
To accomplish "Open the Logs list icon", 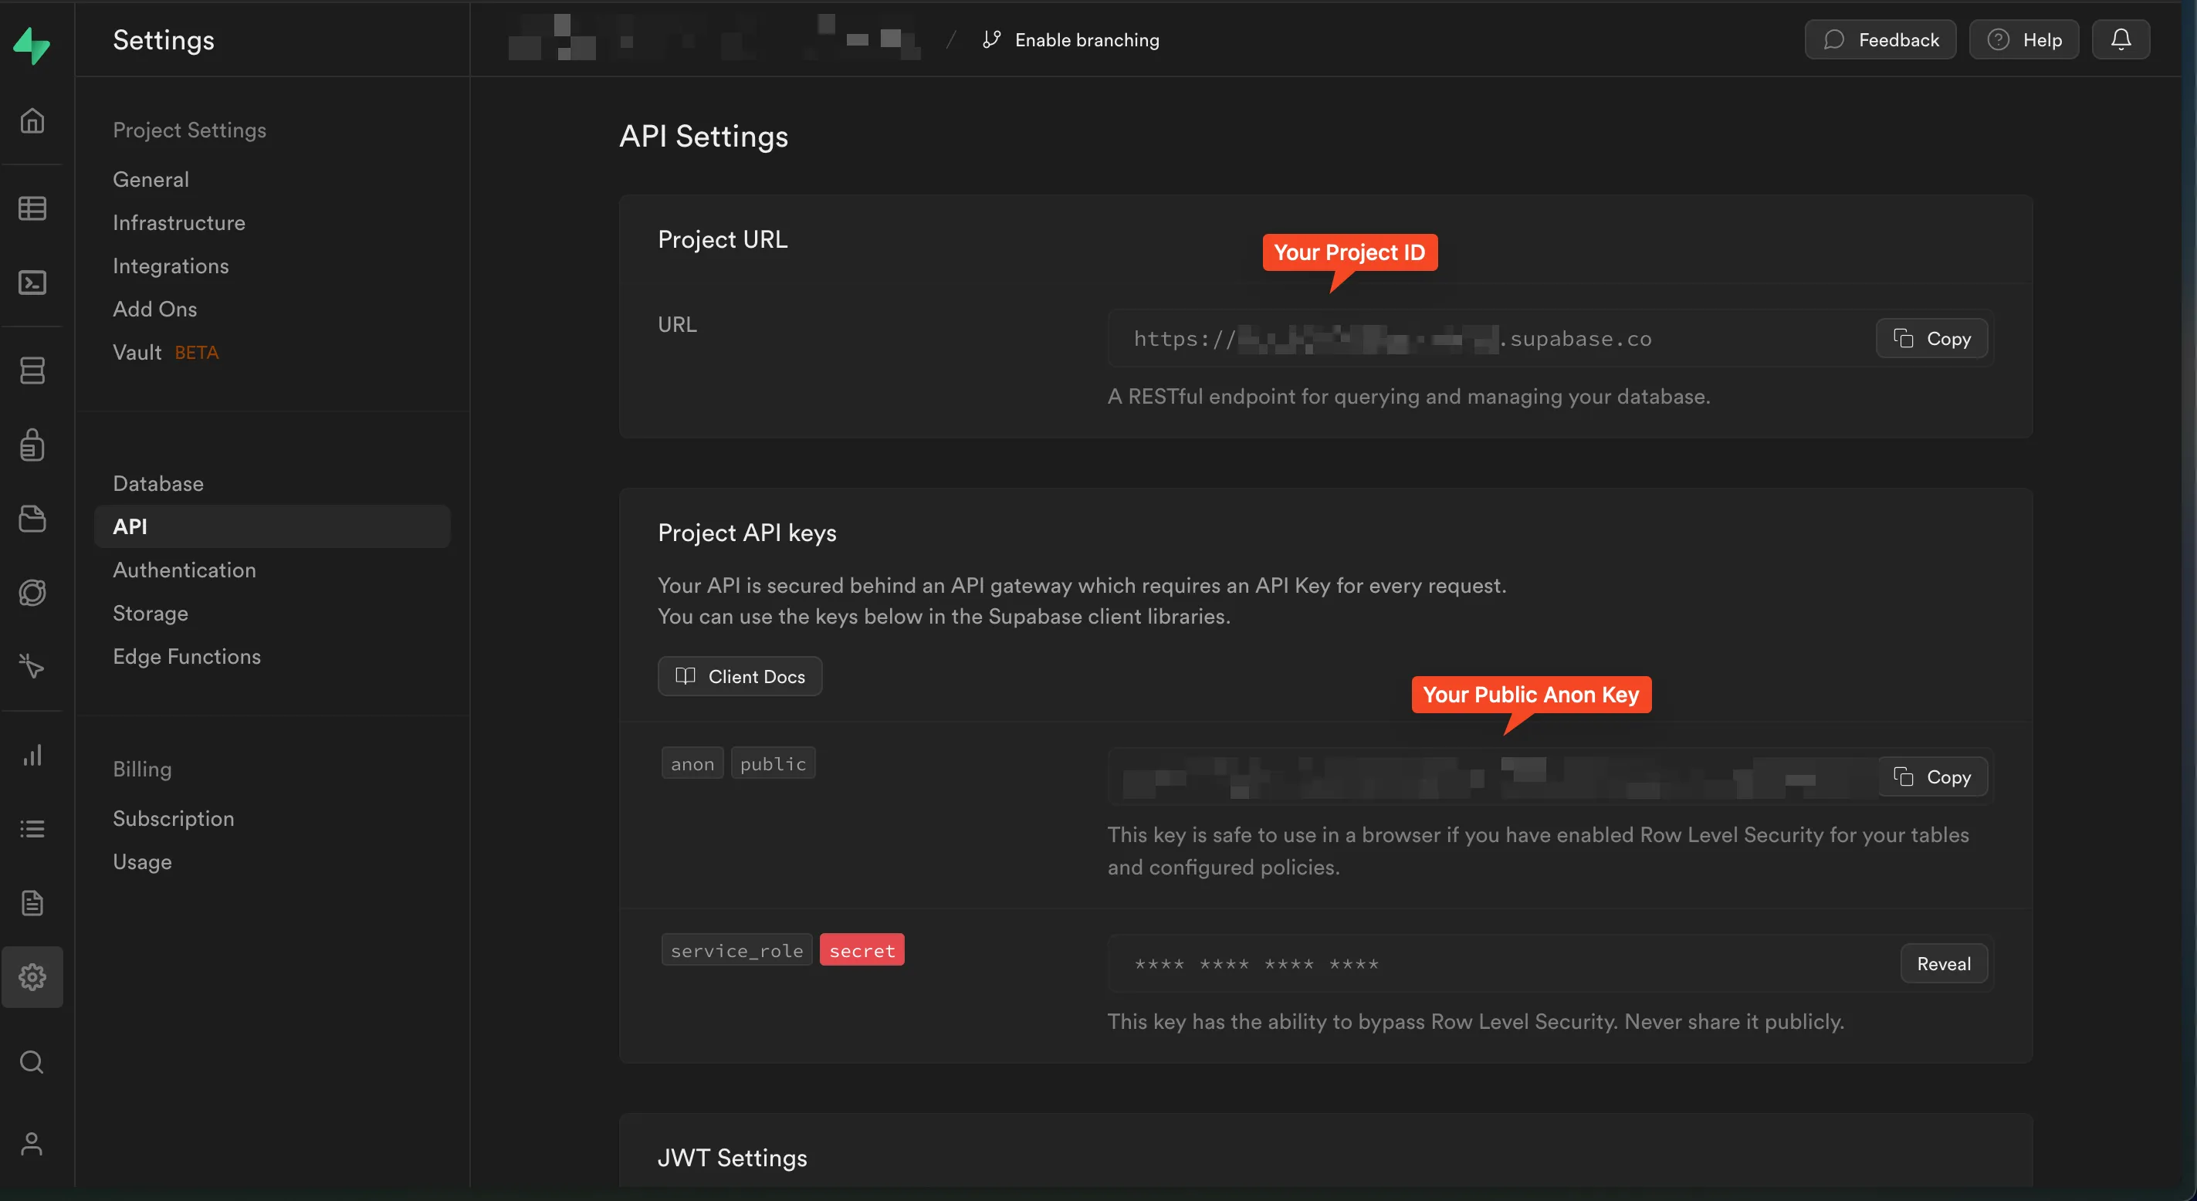I will click(32, 828).
